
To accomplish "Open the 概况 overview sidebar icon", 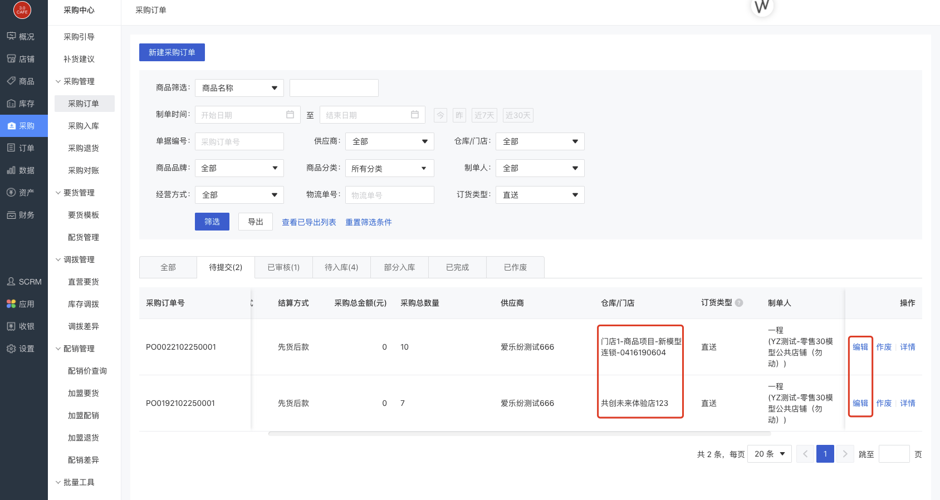I will pyautogui.click(x=11, y=36).
